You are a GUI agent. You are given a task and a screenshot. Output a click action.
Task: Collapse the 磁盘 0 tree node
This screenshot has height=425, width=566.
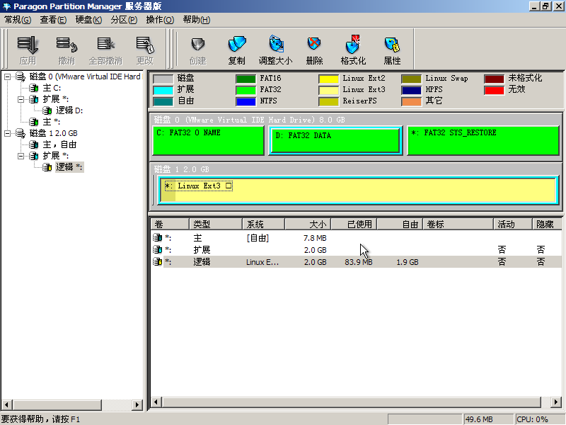click(x=7, y=76)
